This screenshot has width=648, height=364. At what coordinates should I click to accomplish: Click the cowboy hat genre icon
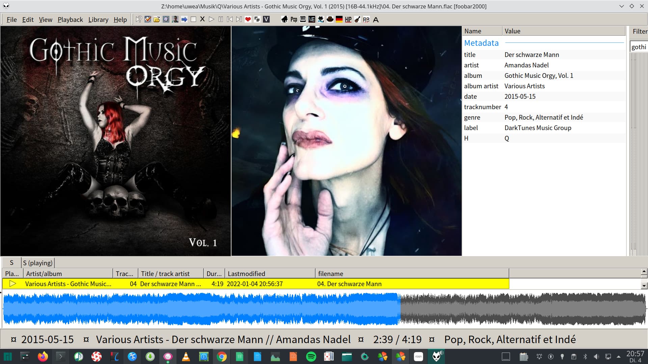[x=330, y=19]
